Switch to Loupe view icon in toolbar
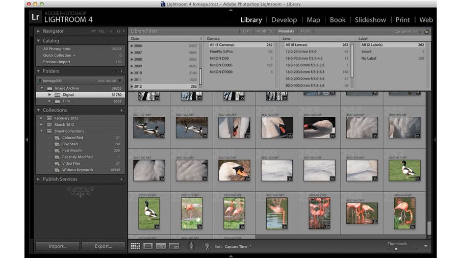This screenshot has height=258, width=459. click(x=148, y=246)
